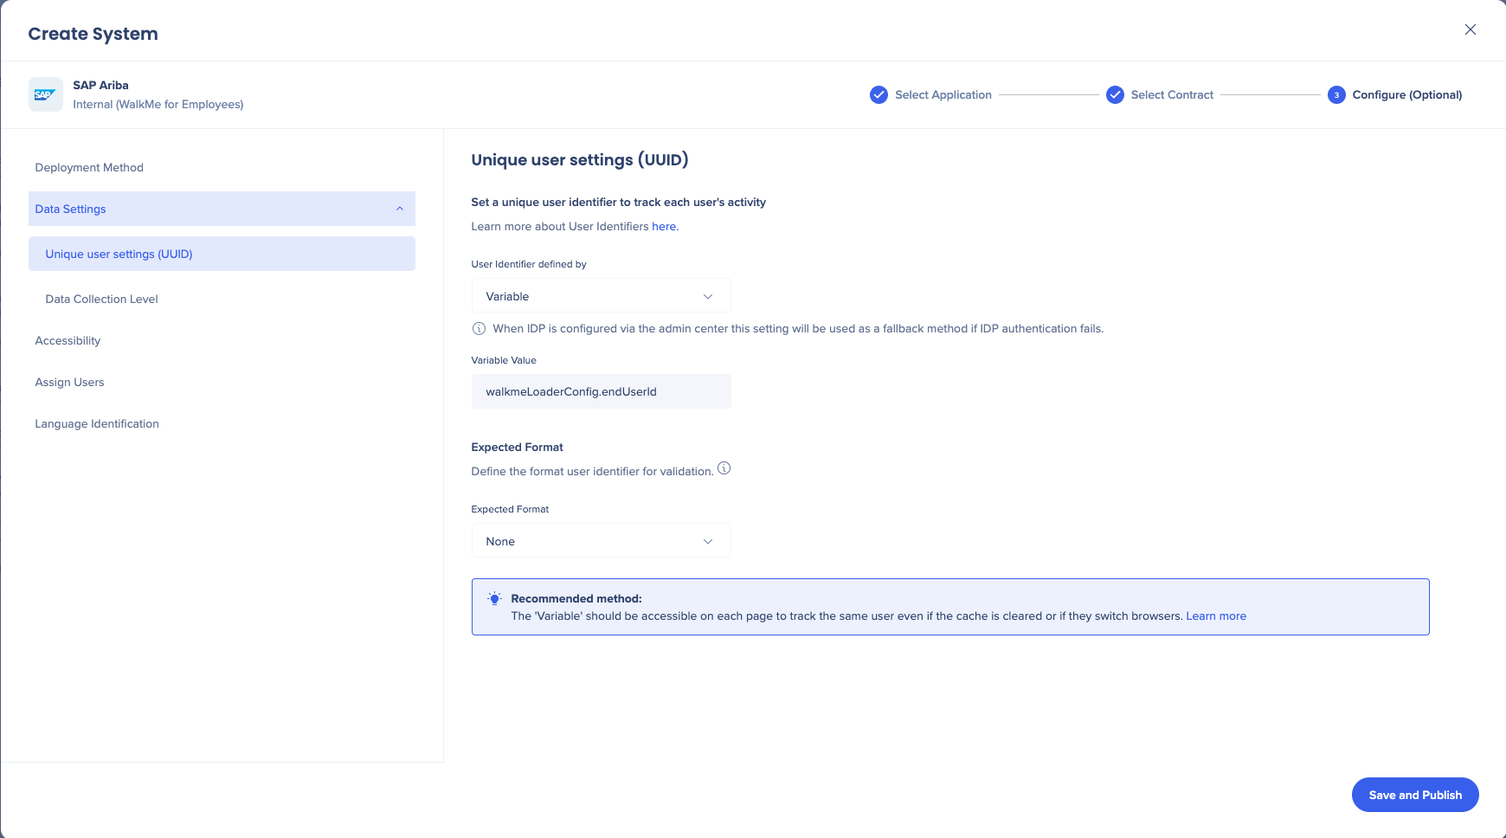Open Language Identification settings

tap(97, 424)
